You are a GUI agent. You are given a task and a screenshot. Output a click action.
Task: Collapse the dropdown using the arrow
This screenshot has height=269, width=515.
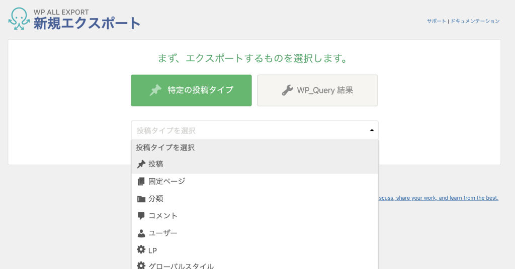point(372,130)
